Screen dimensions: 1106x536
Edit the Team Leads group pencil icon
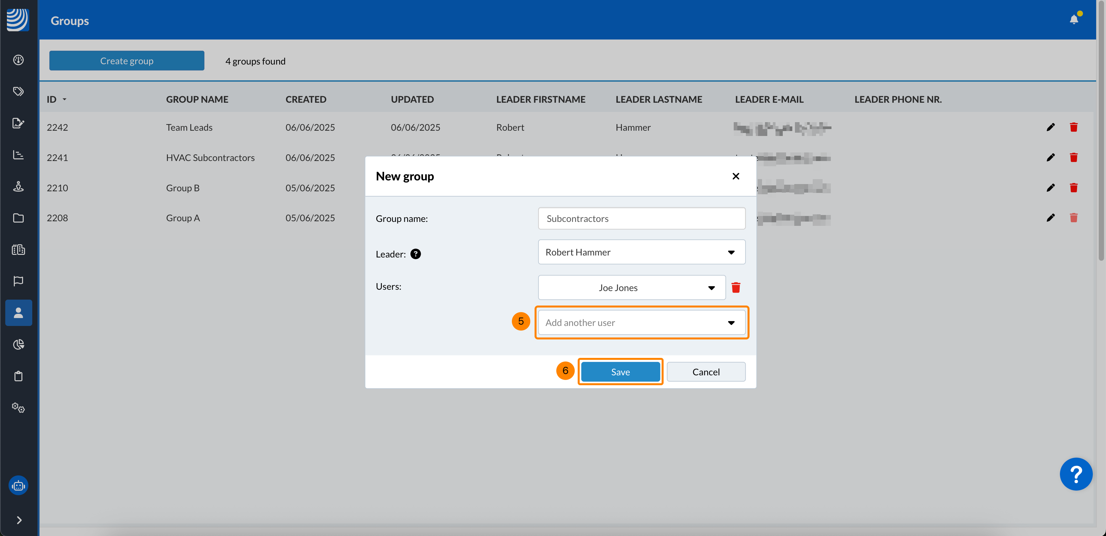click(x=1050, y=127)
